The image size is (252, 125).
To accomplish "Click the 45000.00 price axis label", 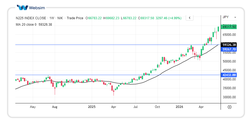I will pos(229,70).
